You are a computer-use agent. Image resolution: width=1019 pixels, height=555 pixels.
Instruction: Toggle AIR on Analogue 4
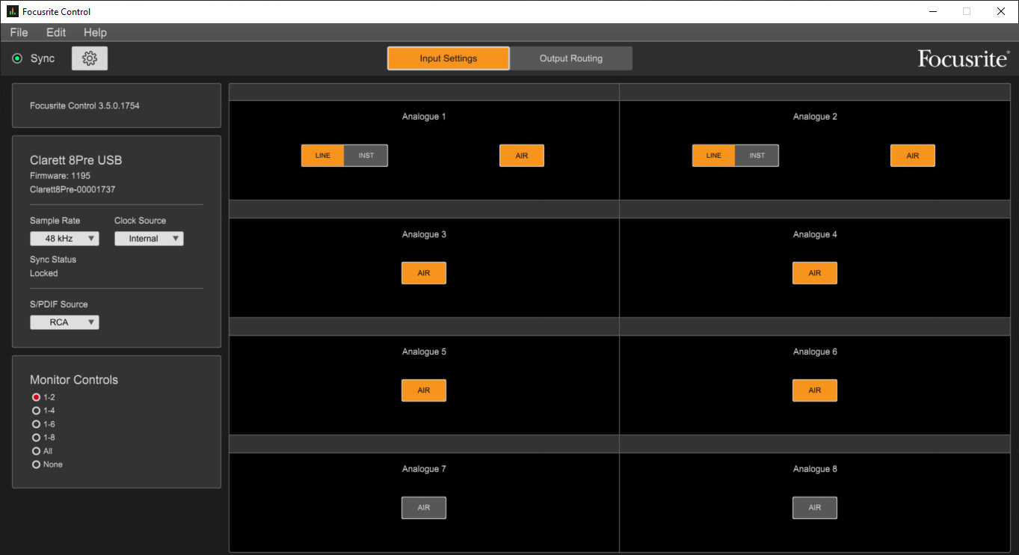814,273
